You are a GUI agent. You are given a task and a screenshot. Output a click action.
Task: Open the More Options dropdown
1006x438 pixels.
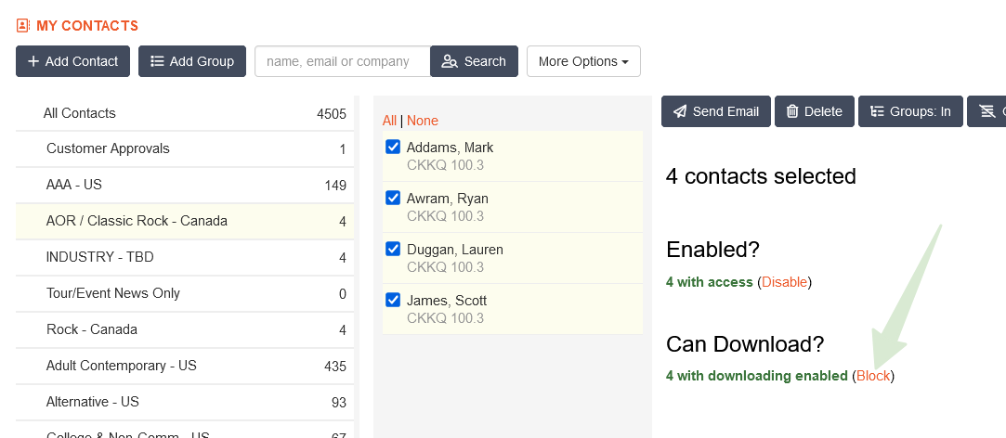coord(583,61)
